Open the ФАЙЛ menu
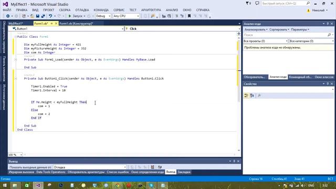 tap(7, 10)
